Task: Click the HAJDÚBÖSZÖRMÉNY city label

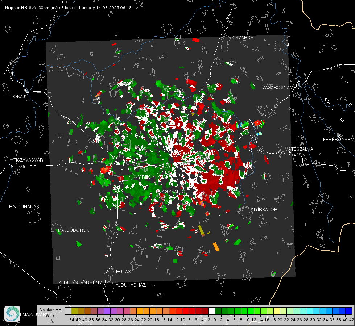Action: click(x=79, y=283)
